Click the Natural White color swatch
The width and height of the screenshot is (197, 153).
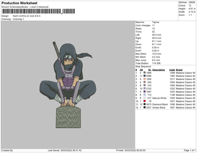(x=144, y=98)
